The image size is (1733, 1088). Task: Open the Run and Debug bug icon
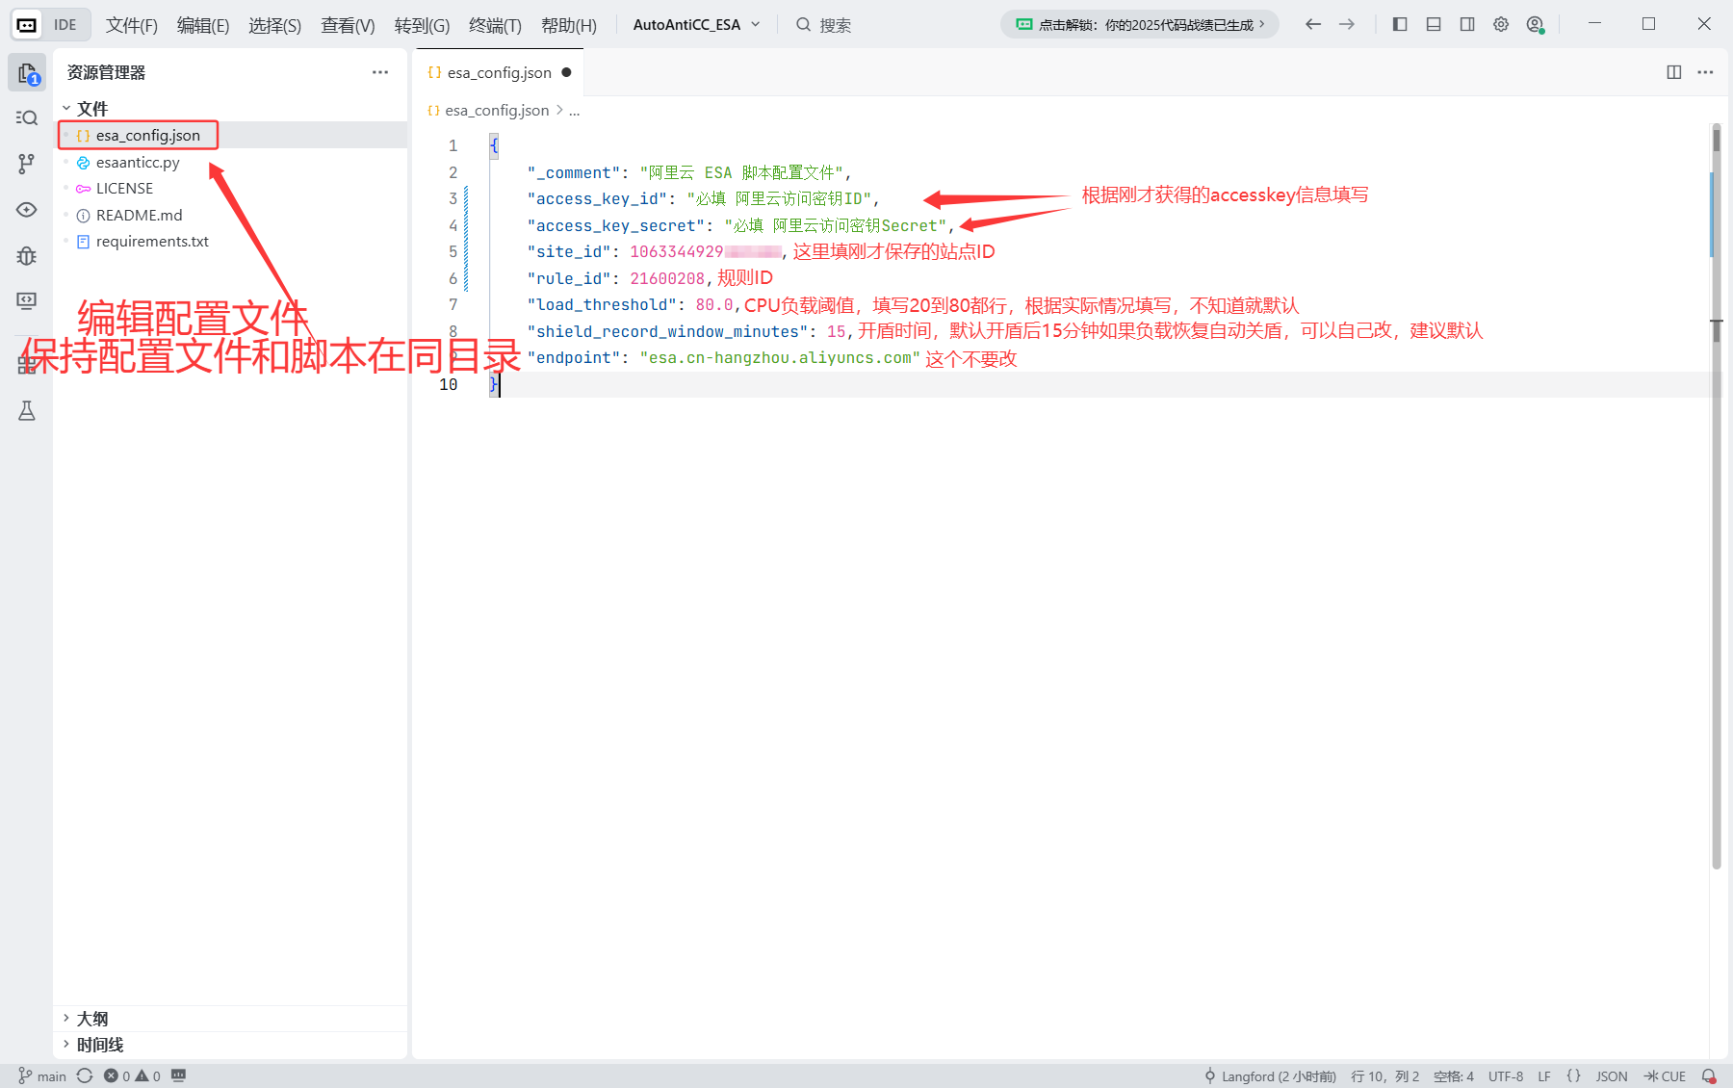tap(27, 255)
